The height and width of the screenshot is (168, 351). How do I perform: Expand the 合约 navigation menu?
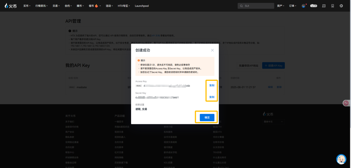pos(68,6)
